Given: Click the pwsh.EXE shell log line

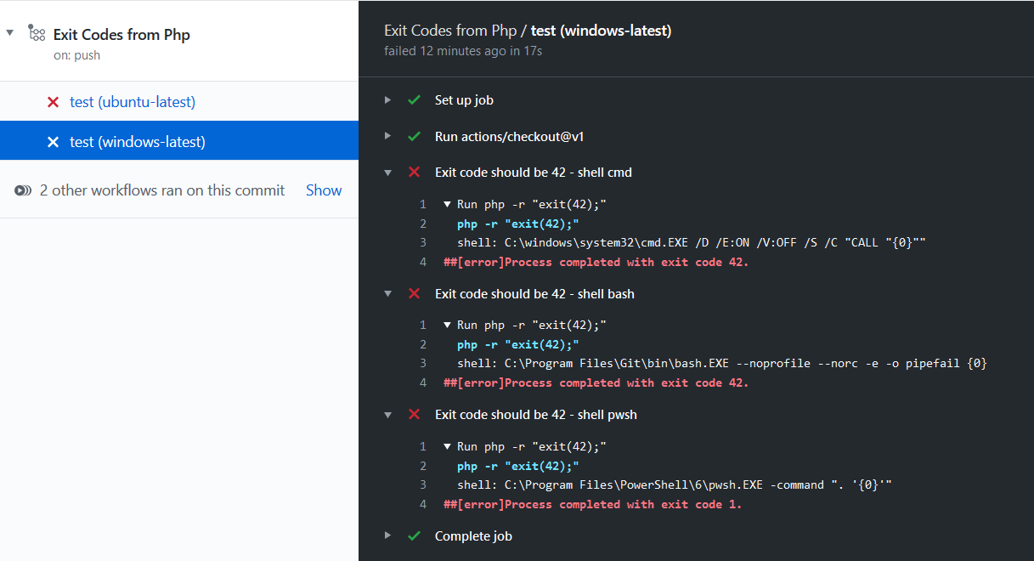Looking at the screenshot, I should coord(674,485).
